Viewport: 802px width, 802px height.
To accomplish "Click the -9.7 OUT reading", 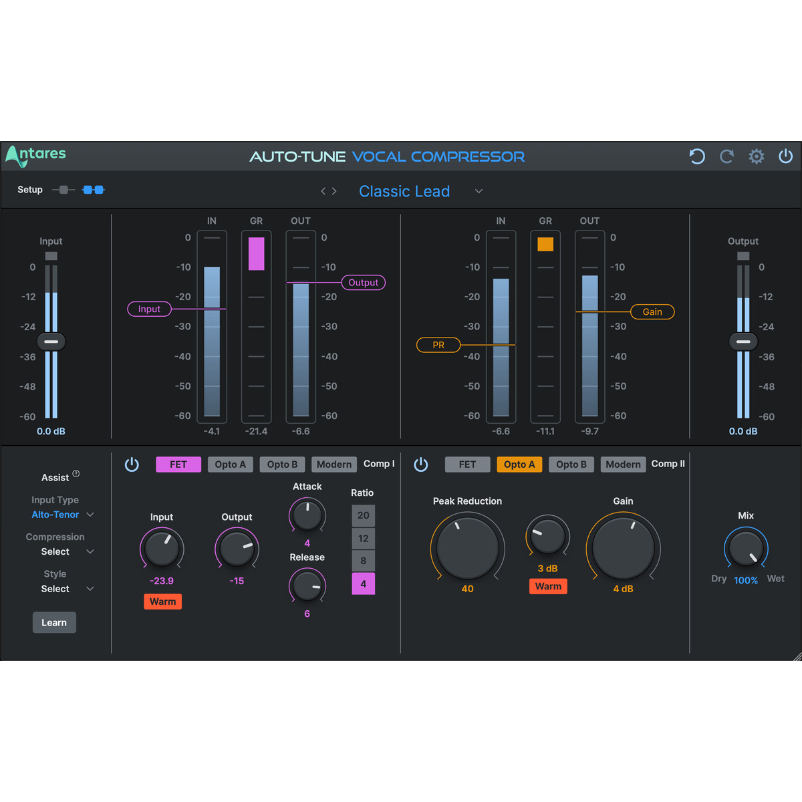I will click(x=590, y=431).
